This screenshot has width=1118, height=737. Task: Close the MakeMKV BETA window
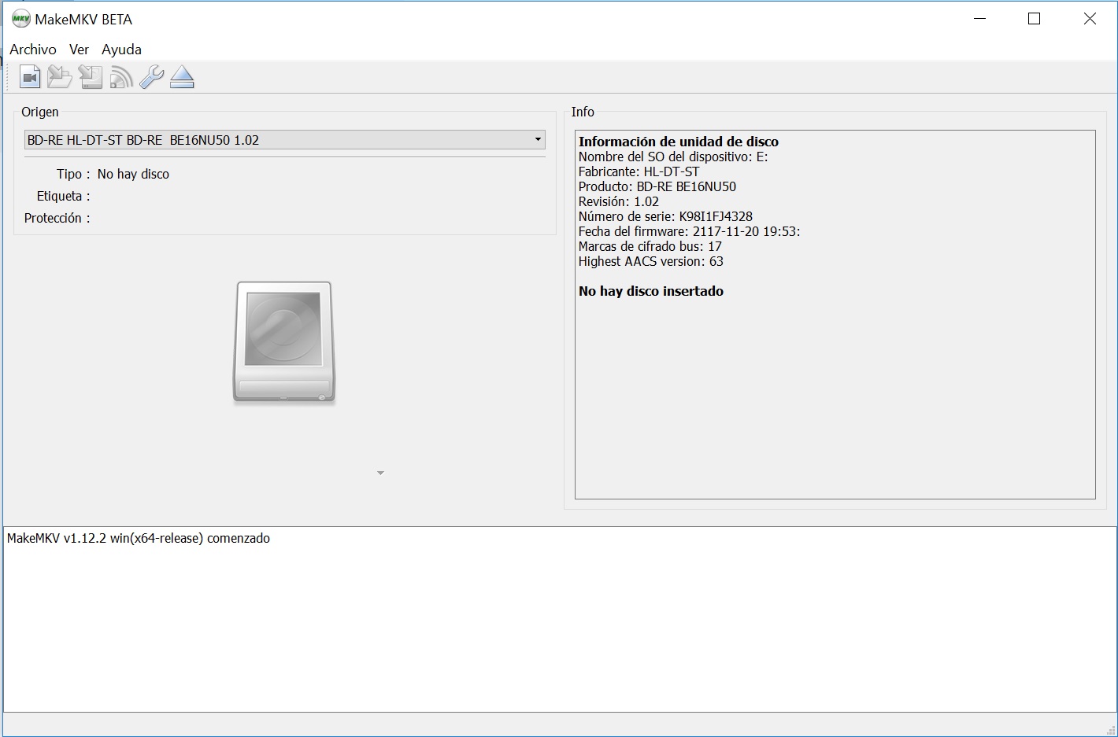click(1090, 19)
